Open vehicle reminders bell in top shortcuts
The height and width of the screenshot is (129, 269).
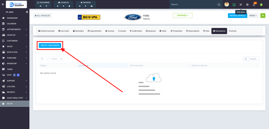coord(69,6)
